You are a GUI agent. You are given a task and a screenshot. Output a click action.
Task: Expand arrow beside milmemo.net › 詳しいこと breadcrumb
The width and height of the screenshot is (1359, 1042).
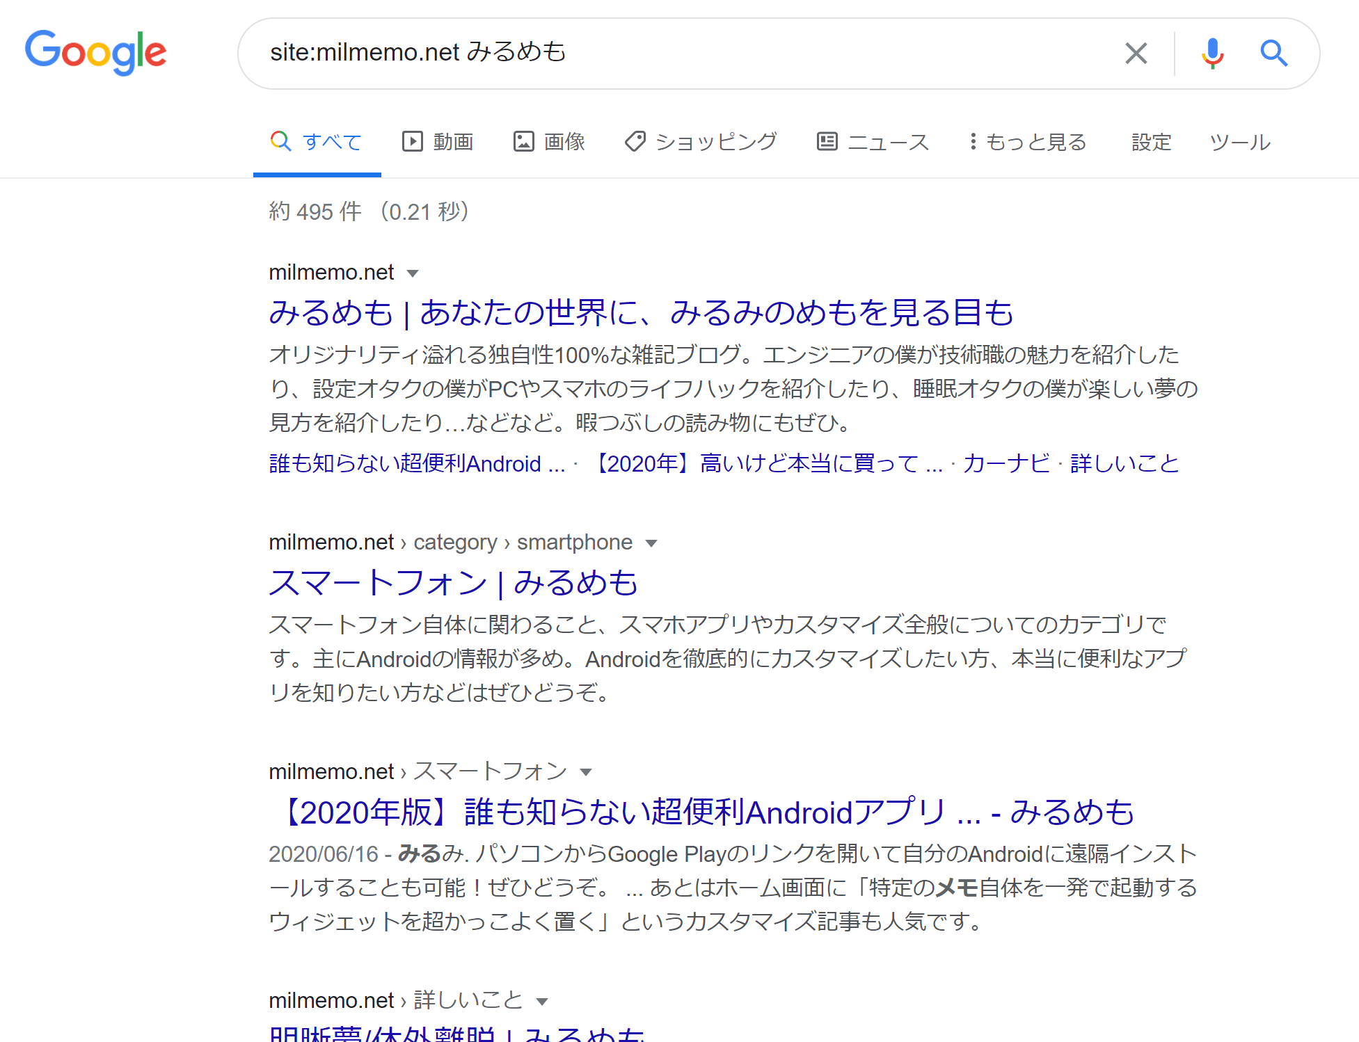(x=542, y=1002)
